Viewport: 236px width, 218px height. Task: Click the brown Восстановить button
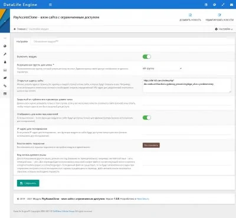coord(151,145)
